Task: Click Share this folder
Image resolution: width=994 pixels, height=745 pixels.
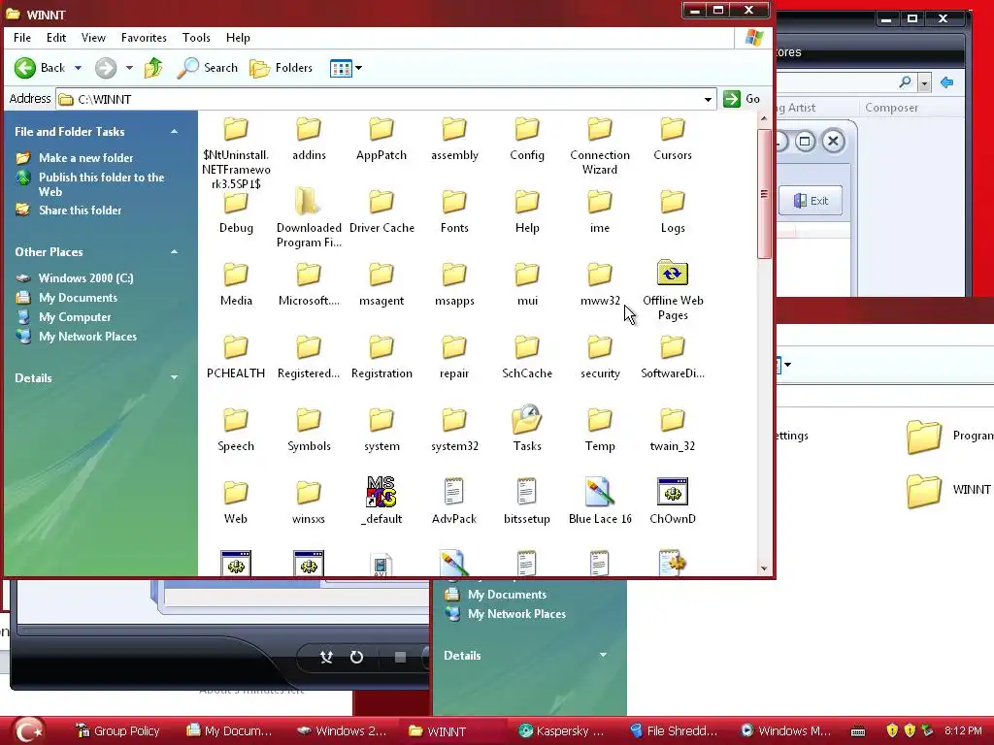Action: 80,211
